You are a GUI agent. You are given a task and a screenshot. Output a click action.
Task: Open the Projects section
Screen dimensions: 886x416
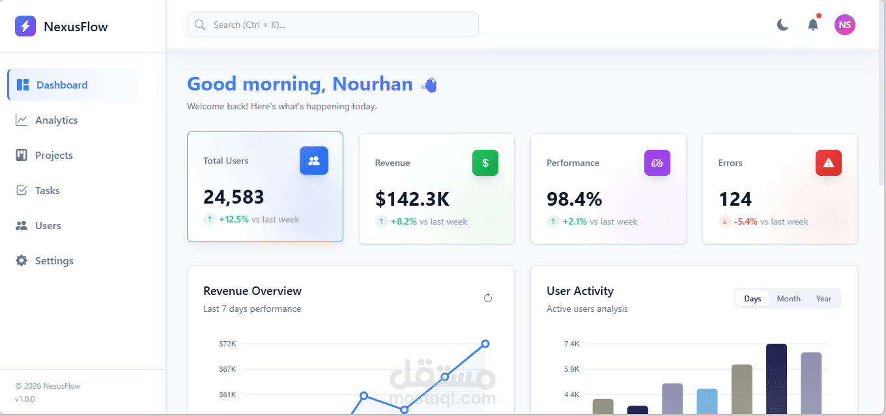tap(83, 155)
